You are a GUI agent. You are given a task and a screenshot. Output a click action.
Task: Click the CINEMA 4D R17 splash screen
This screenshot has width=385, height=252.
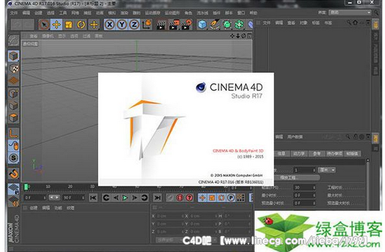tap(186, 129)
